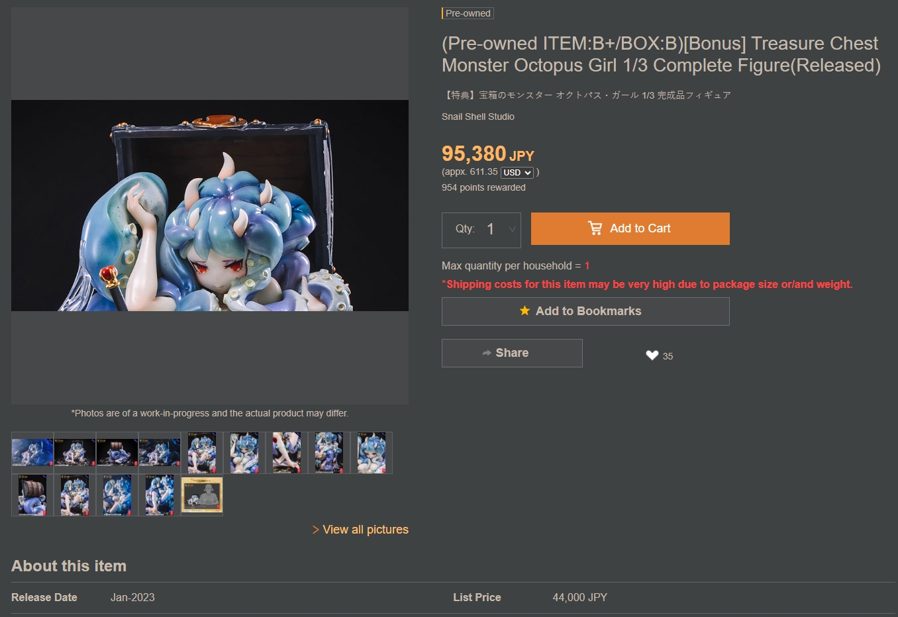Screen dimensions: 898x617
Task: Select the seventh thumbnail in first row
Action: click(287, 453)
